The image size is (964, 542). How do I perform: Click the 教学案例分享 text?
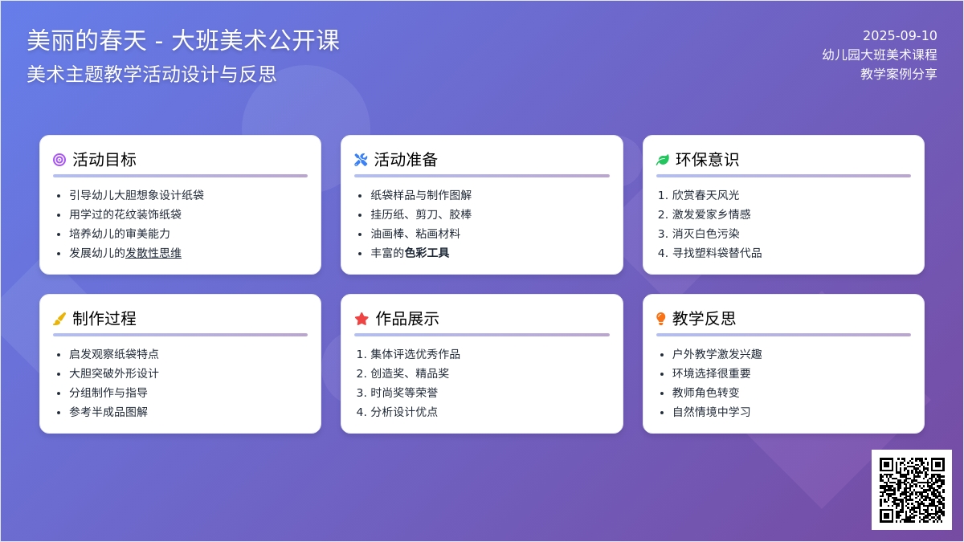click(898, 74)
